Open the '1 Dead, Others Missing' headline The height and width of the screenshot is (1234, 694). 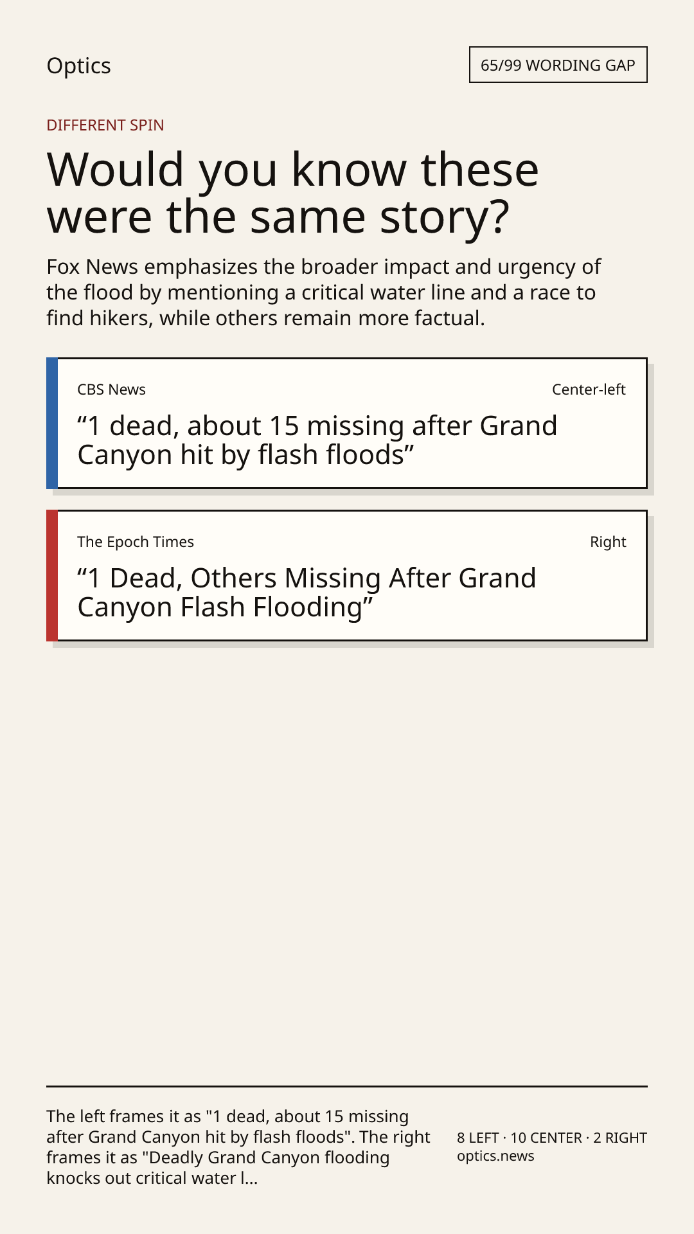[x=307, y=593]
